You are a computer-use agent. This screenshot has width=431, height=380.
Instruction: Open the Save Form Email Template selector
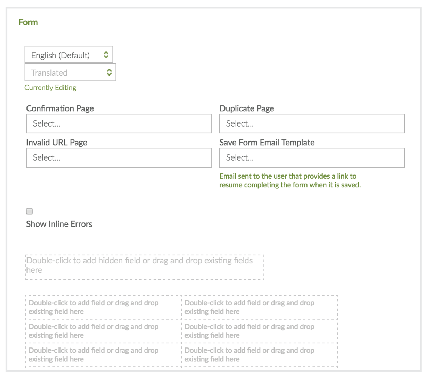coord(312,158)
